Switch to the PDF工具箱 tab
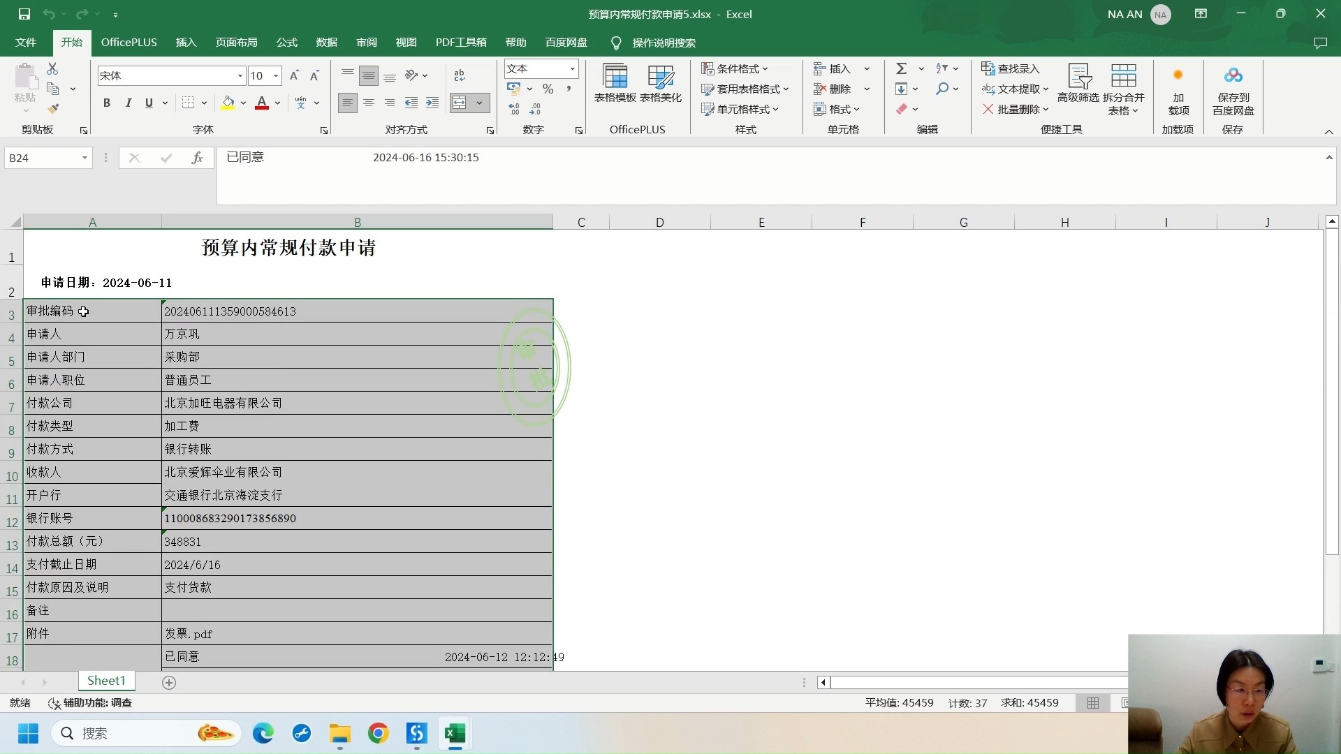Screen dimensions: 1341x754 click(x=461, y=43)
